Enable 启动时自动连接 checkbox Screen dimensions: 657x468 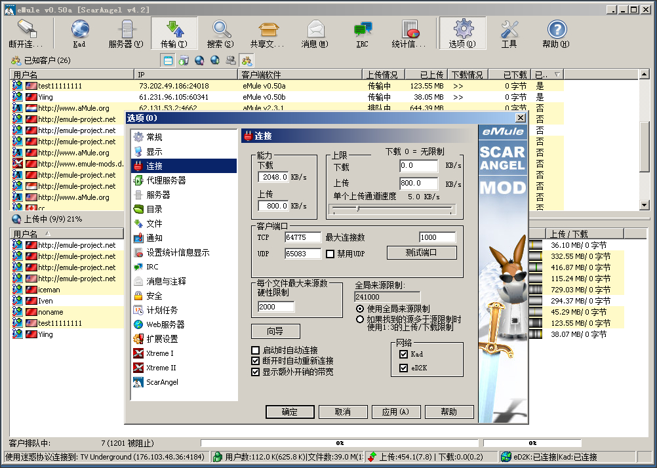pyautogui.click(x=255, y=350)
